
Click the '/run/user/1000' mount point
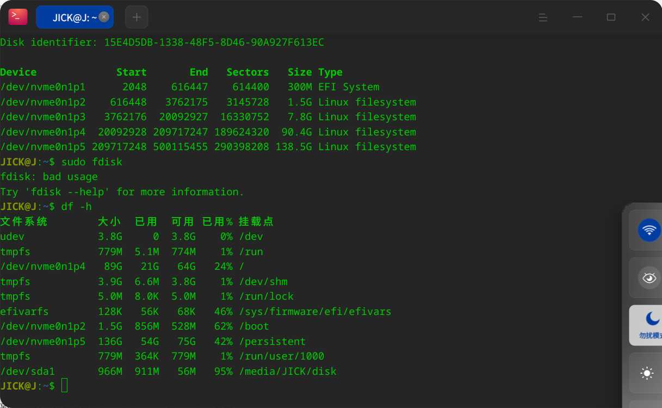(x=281, y=356)
